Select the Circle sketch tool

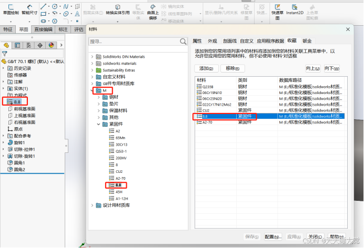(x=55, y=6)
